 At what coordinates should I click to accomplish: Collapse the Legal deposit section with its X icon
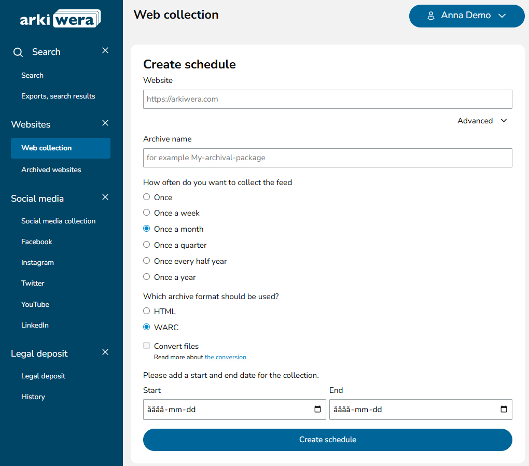pyautogui.click(x=105, y=351)
